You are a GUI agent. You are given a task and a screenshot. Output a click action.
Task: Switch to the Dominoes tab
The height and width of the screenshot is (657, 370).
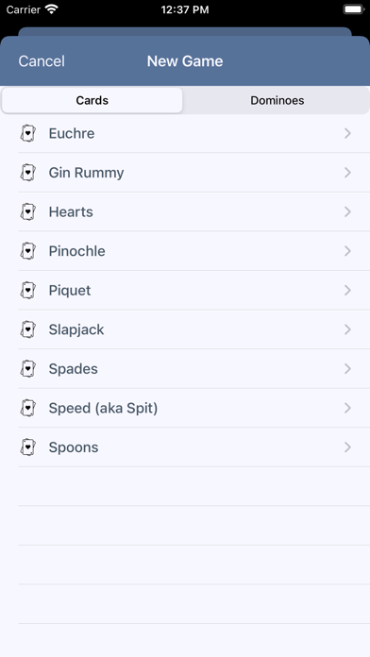tap(277, 101)
